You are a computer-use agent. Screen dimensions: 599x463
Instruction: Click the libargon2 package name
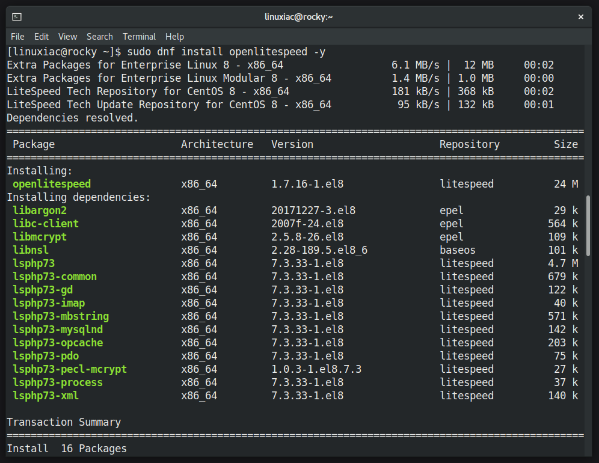[40, 210]
